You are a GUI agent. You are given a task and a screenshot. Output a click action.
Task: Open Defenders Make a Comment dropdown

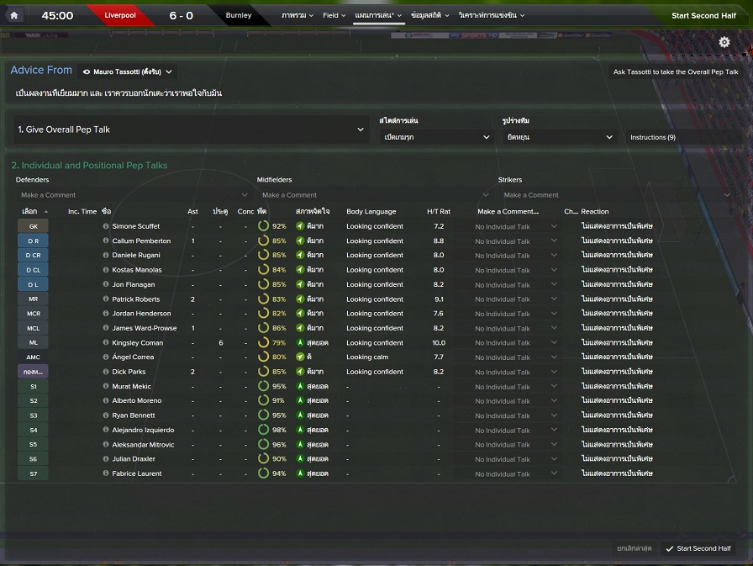pyautogui.click(x=134, y=194)
